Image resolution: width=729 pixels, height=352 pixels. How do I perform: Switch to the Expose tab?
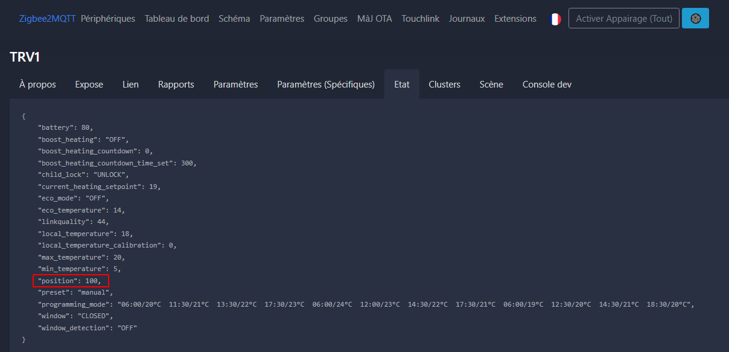tap(89, 85)
